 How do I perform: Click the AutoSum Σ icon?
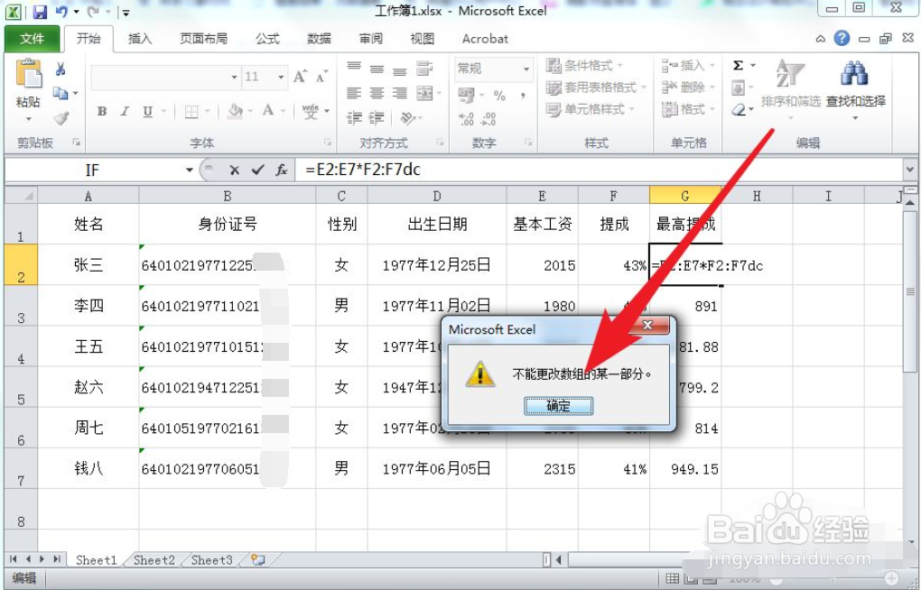pos(738,65)
